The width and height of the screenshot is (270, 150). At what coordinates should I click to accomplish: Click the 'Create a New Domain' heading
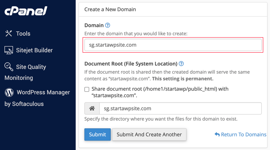(110, 9)
